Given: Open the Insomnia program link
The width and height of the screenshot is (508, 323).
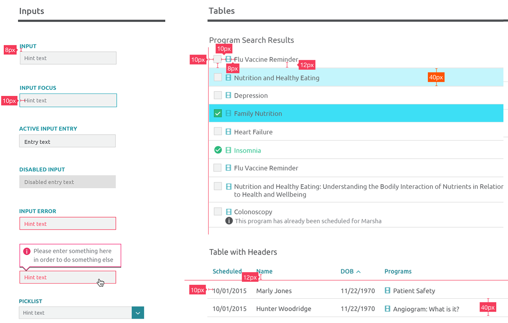Looking at the screenshot, I should [247, 150].
